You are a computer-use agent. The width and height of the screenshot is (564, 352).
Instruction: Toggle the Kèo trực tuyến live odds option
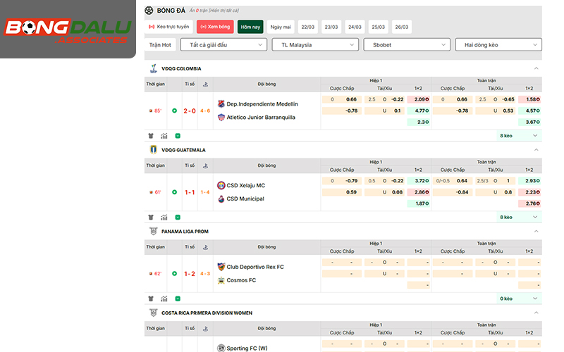coord(169,27)
